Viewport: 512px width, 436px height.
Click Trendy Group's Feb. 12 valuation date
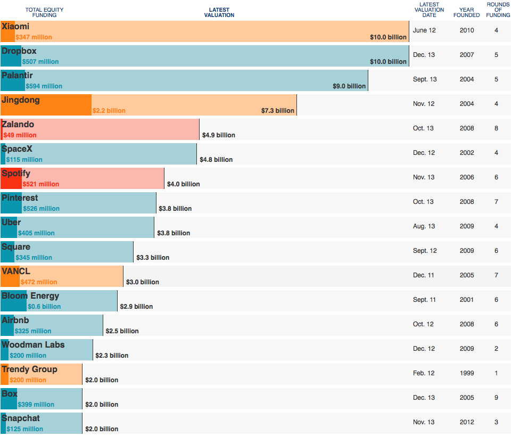pyautogui.click(x=424, y=373)
